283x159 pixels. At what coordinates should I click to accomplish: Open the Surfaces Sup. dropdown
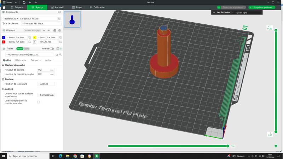click(46, 95)
